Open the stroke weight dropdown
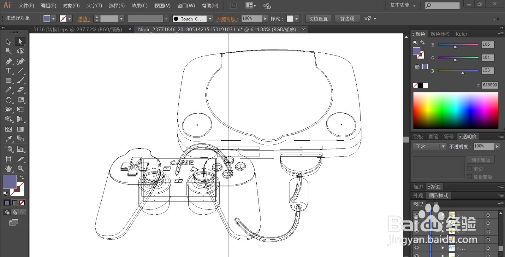Viewport: 505px width, 257px height. [121, 19]
